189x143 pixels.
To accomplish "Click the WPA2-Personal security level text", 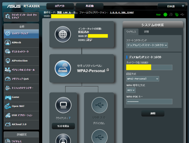I will point(91,71).
